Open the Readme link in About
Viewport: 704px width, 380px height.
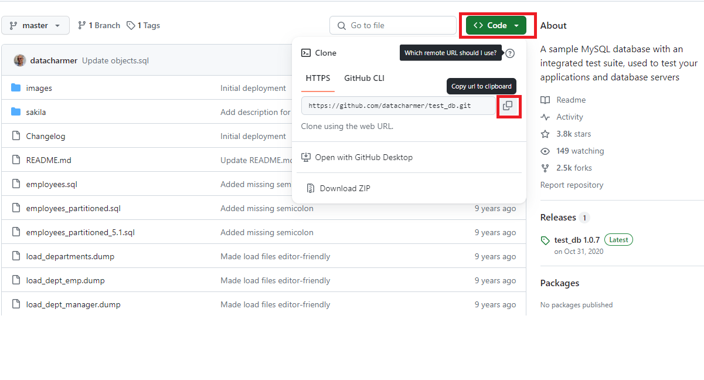(571, 100)
